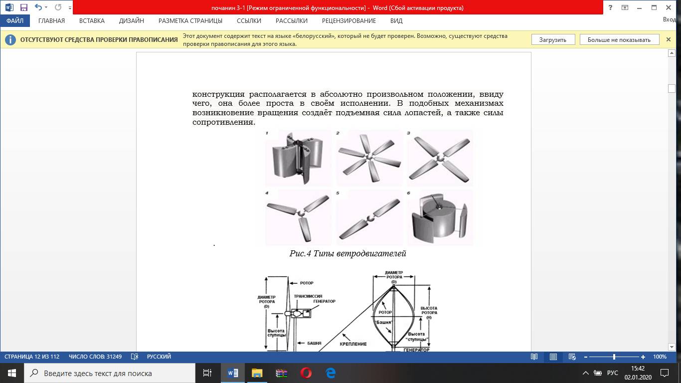Click the zoom slider handle
The height and width of the screenshot is (383, 681).
[614, 357]
